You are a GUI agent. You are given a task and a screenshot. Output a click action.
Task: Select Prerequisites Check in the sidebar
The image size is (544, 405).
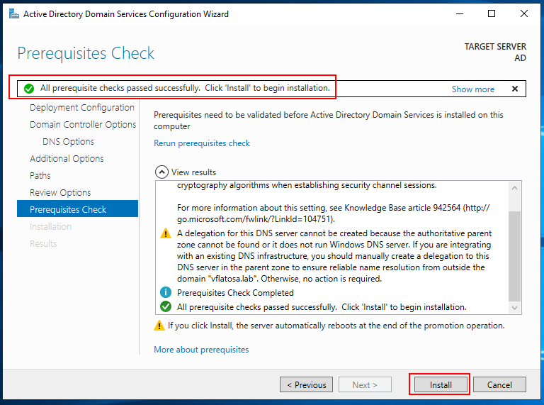(77, 209)
